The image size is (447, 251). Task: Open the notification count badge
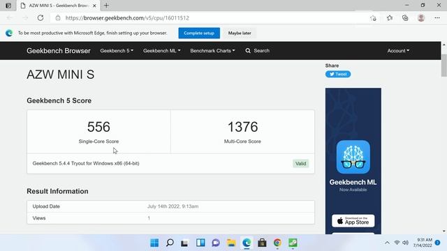438,243
